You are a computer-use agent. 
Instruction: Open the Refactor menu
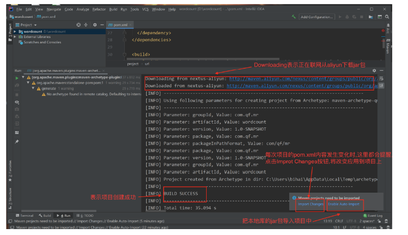(x=99, y=9)
